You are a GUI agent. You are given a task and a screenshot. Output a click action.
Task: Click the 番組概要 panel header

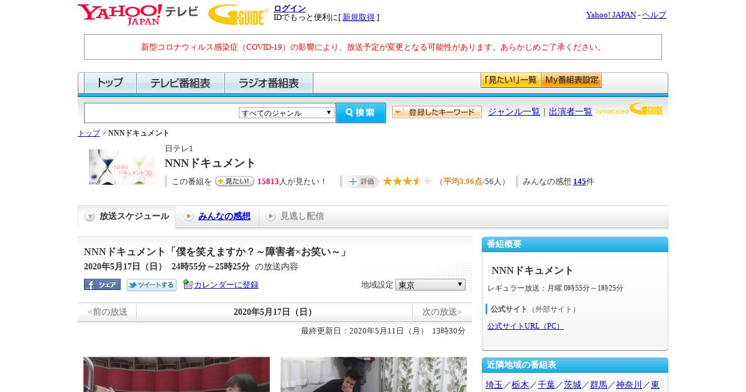tap(575, 245)
